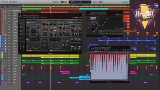160x90 pixels.
Task: Open the View Editor dropdown in Kickstart window
Action: click(117, 15)
